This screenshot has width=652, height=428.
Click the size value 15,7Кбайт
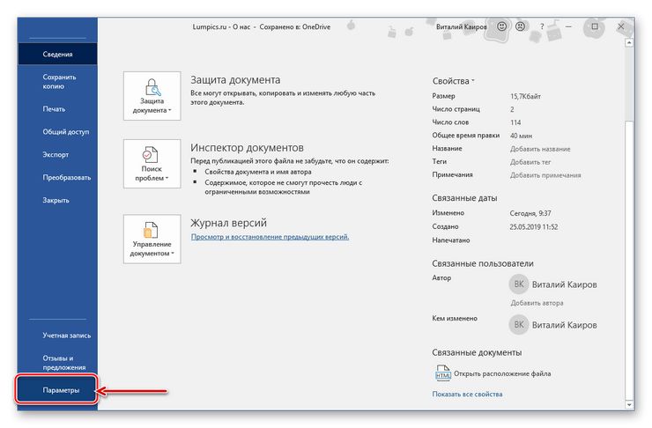tap(525, 96)
